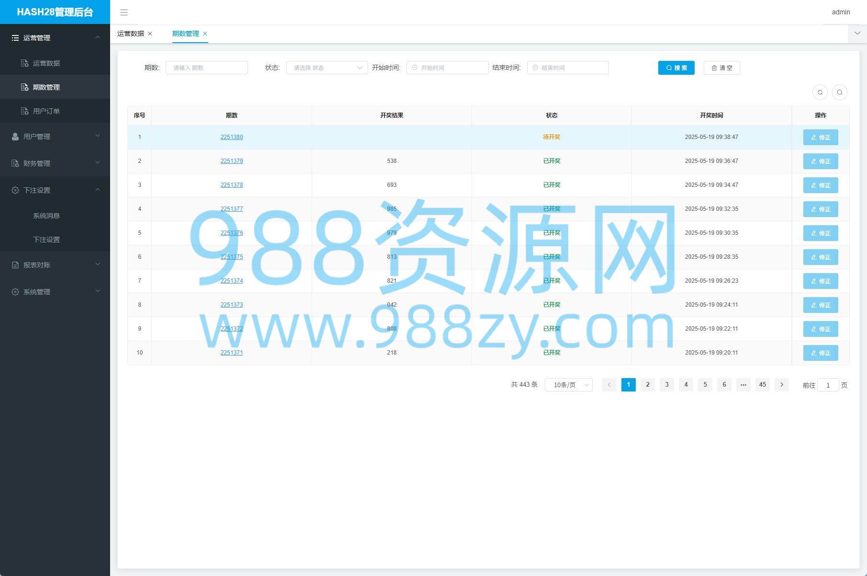Image resolution: width=867 pixels, height=576 pixels.
Task: Click 修正 button for period 2251379
Action: pos(821,161)
